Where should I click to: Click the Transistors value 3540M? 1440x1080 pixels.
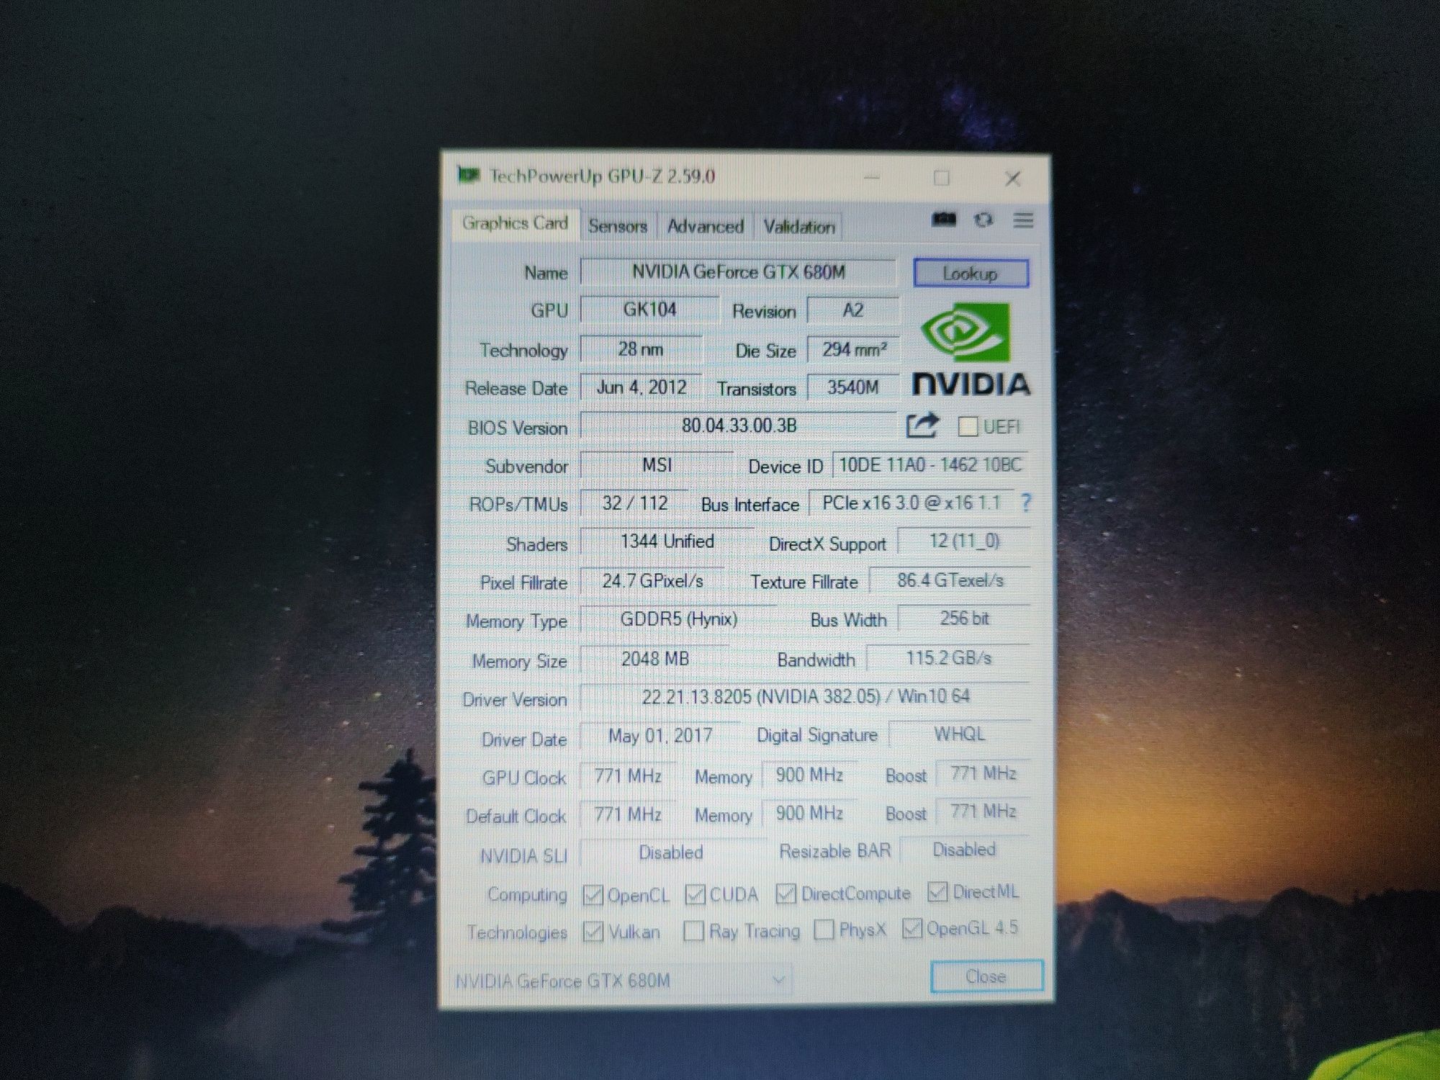point(853,388)
